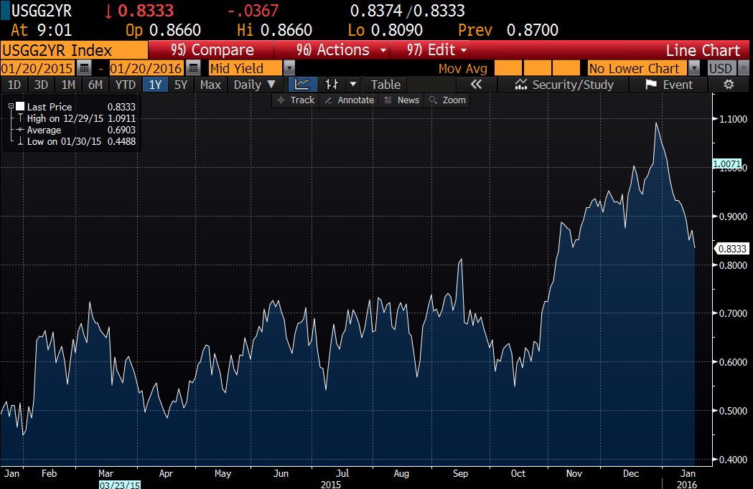Open the Actions menu
The width and height of the screenshot is (753, 489).
343,50
